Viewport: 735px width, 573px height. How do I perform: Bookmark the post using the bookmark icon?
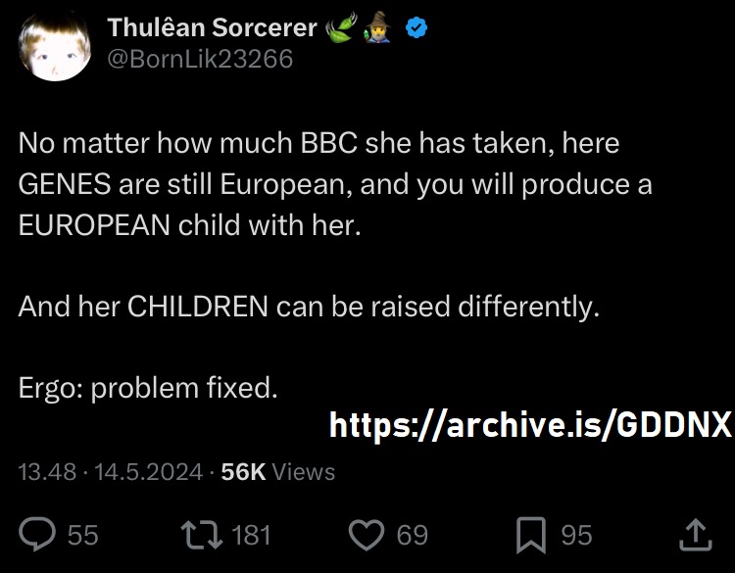click(x=531, y=535)
